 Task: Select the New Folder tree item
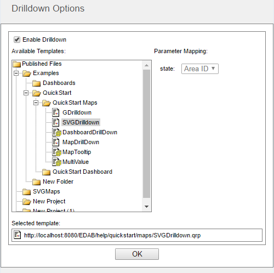[58, 181]
